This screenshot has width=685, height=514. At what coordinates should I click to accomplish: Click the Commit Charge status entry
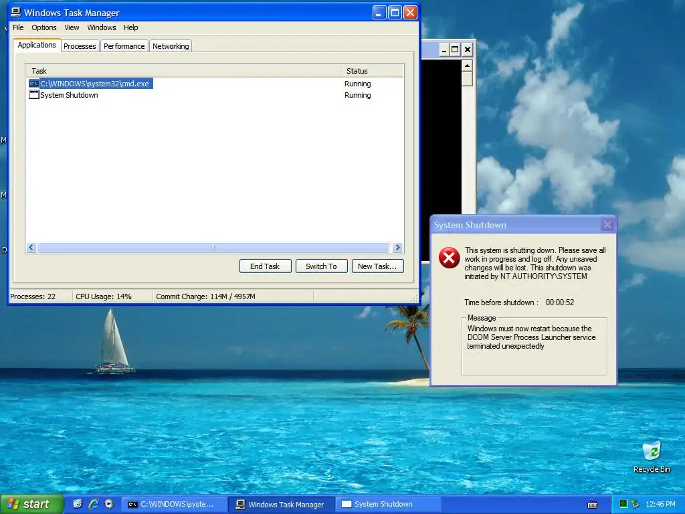click(206, 296)
